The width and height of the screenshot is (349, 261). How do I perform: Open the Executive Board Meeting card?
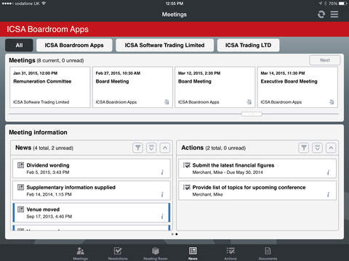pyautogui.click(x=297, y=87)
